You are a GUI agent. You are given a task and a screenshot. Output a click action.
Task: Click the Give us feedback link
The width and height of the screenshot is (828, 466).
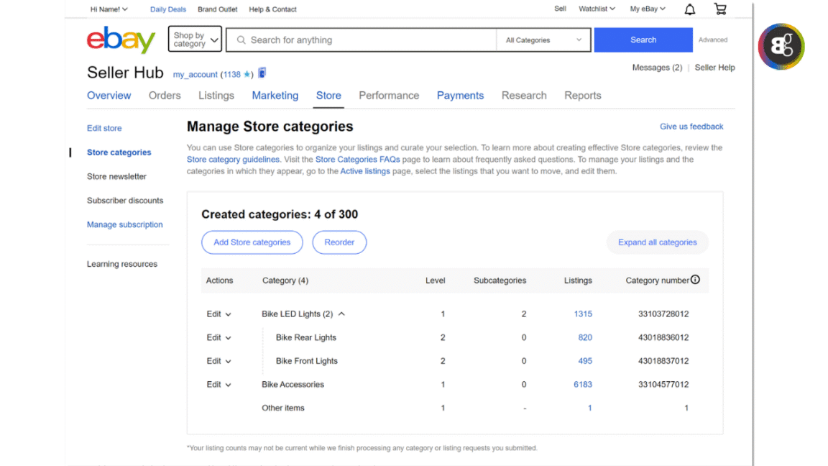coord(691,126)
